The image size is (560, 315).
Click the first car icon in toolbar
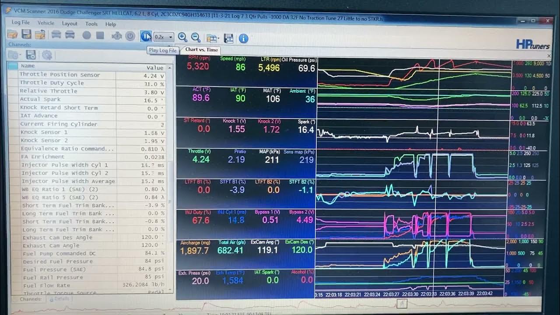[x=56, y=35]
